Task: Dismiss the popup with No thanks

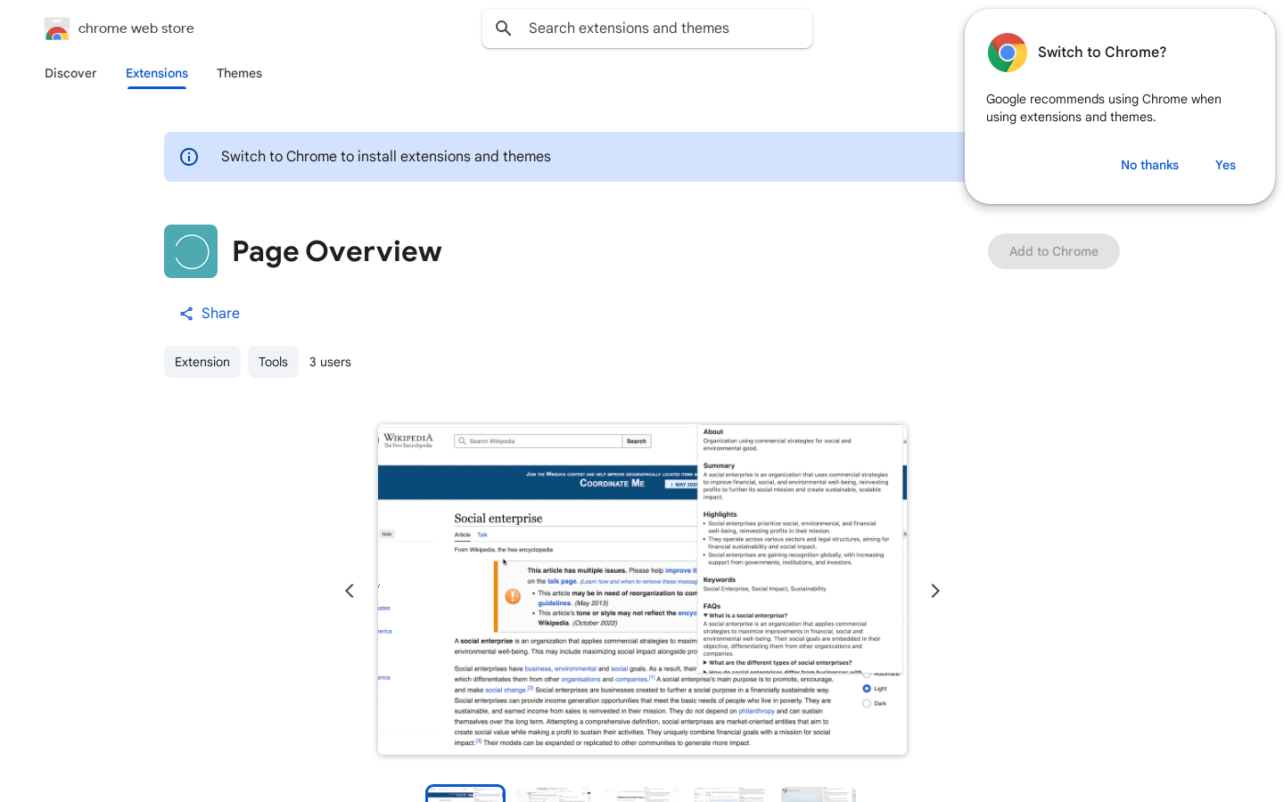Action: pos(1149,165)
